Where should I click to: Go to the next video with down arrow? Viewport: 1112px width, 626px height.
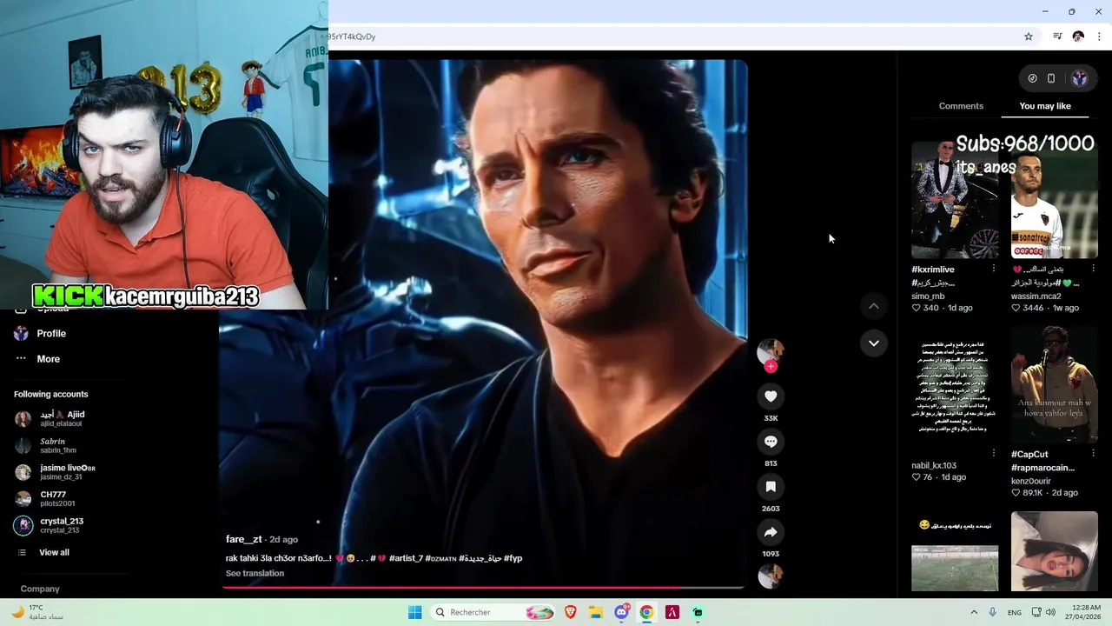tap(874, 343)
